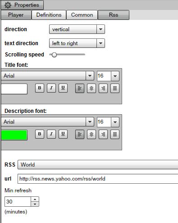Toggle bold for the Description font
The image size is (178, 223).
pos(40,134)
